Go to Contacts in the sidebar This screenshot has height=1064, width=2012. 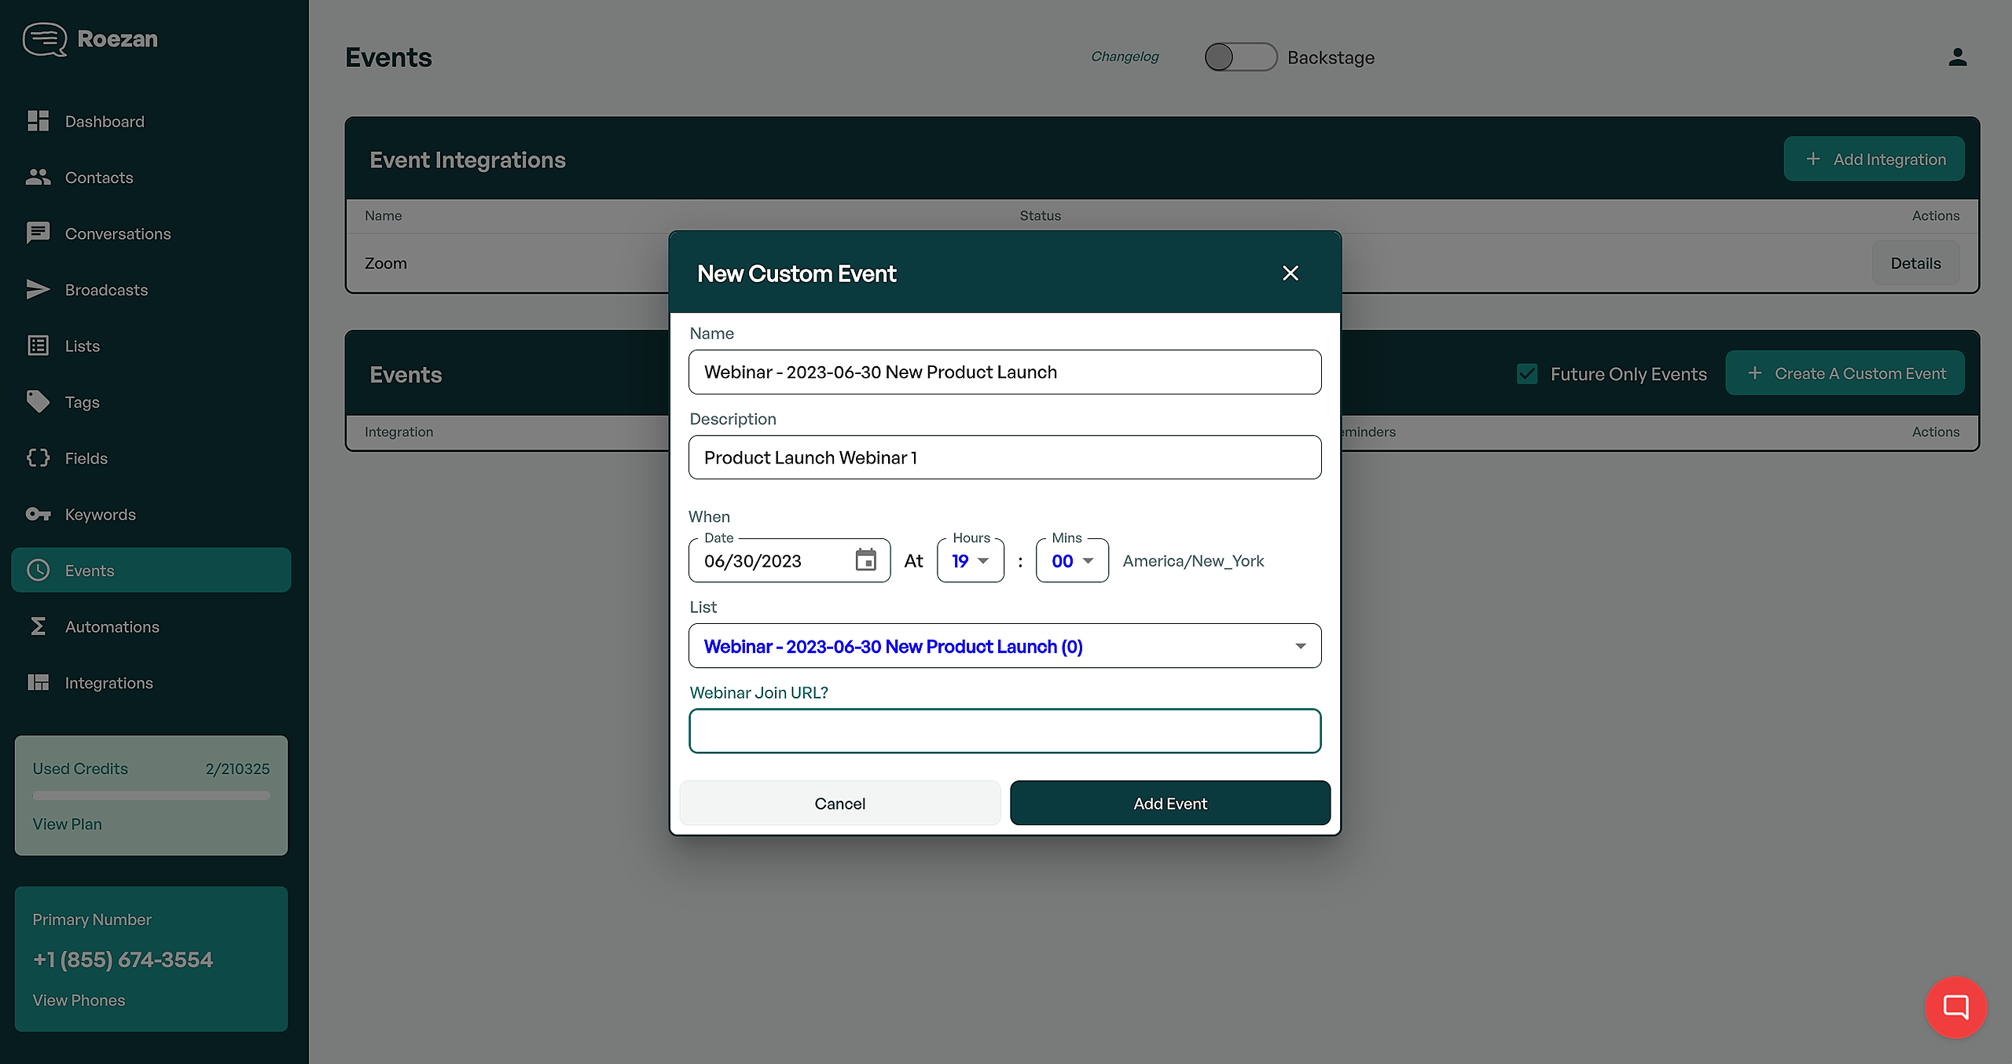click(99, 178)
